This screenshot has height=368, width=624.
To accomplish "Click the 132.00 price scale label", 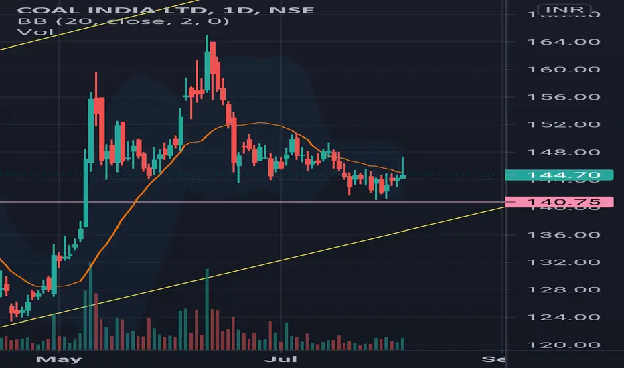I will point(563,262).
